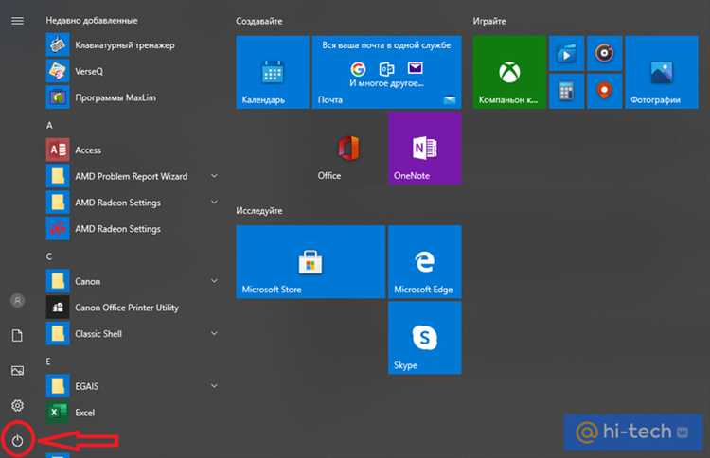This screenshot has width=710, height=458.
Task: Click the user account icon in sidebar
Action: 17,300
